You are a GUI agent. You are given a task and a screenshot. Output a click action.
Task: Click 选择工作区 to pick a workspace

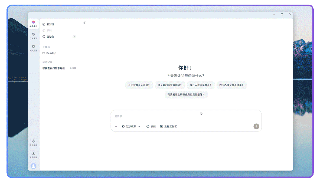(x=169, y=126)
